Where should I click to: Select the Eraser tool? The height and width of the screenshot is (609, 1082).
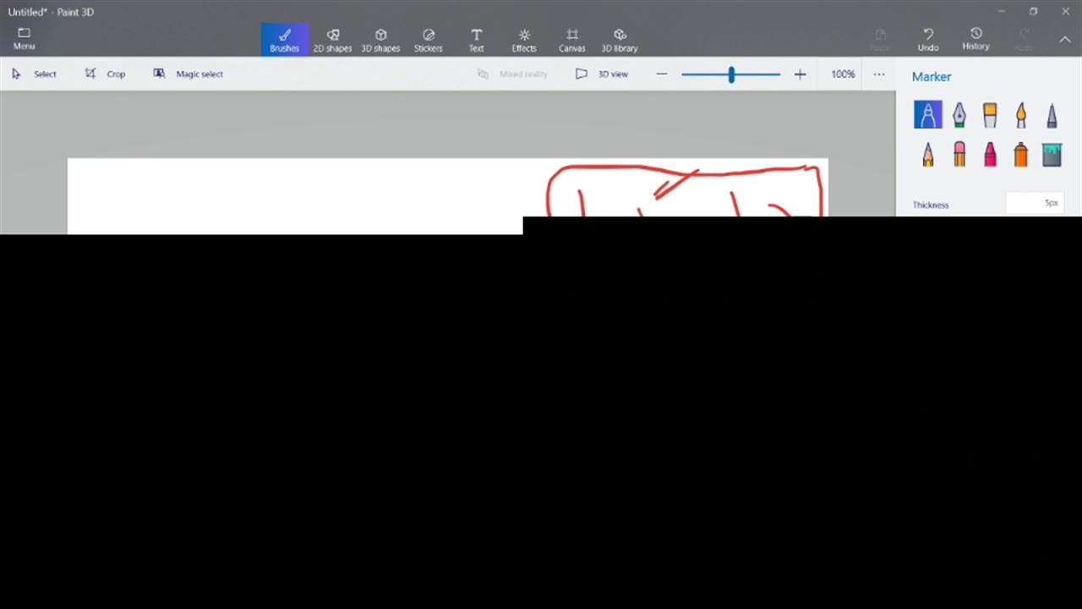click(x=959, y=155)
